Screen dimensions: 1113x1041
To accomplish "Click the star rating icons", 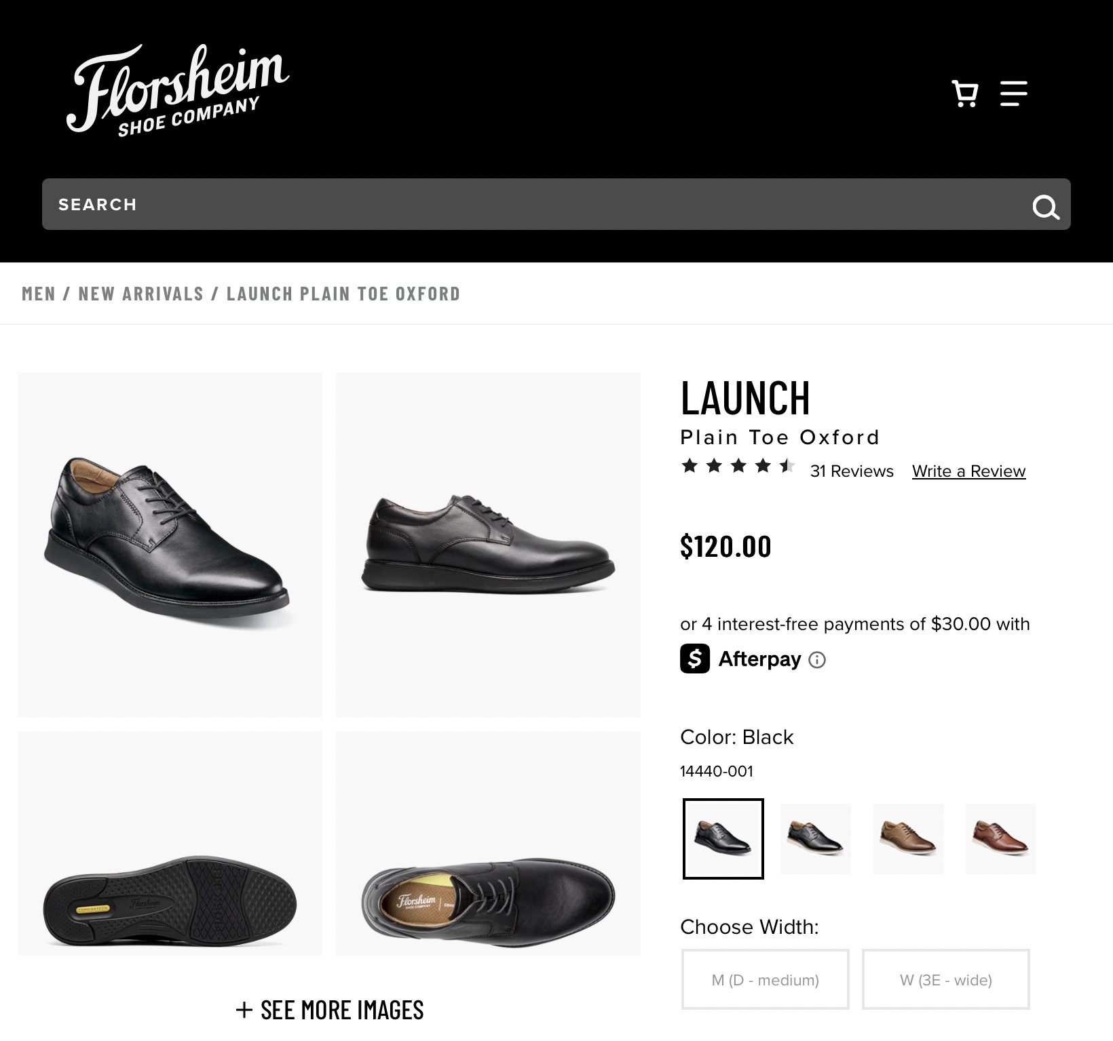I will pyautogui.click(x=738, y=466).
